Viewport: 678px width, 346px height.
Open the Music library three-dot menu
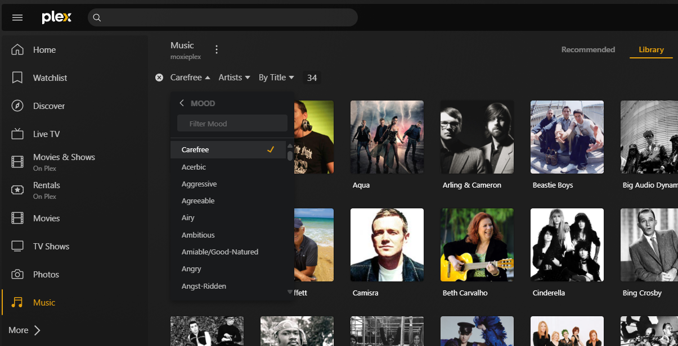pos(216,49)
